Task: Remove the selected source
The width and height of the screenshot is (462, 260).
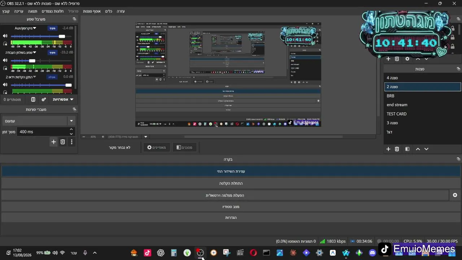Action: pyautogui.click(x=397, y=58)
